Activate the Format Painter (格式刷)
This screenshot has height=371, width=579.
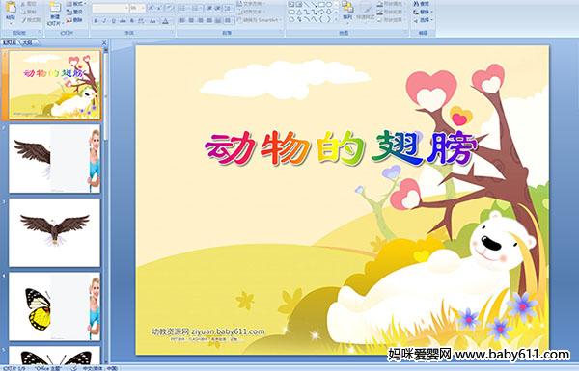tap(32, 20)
